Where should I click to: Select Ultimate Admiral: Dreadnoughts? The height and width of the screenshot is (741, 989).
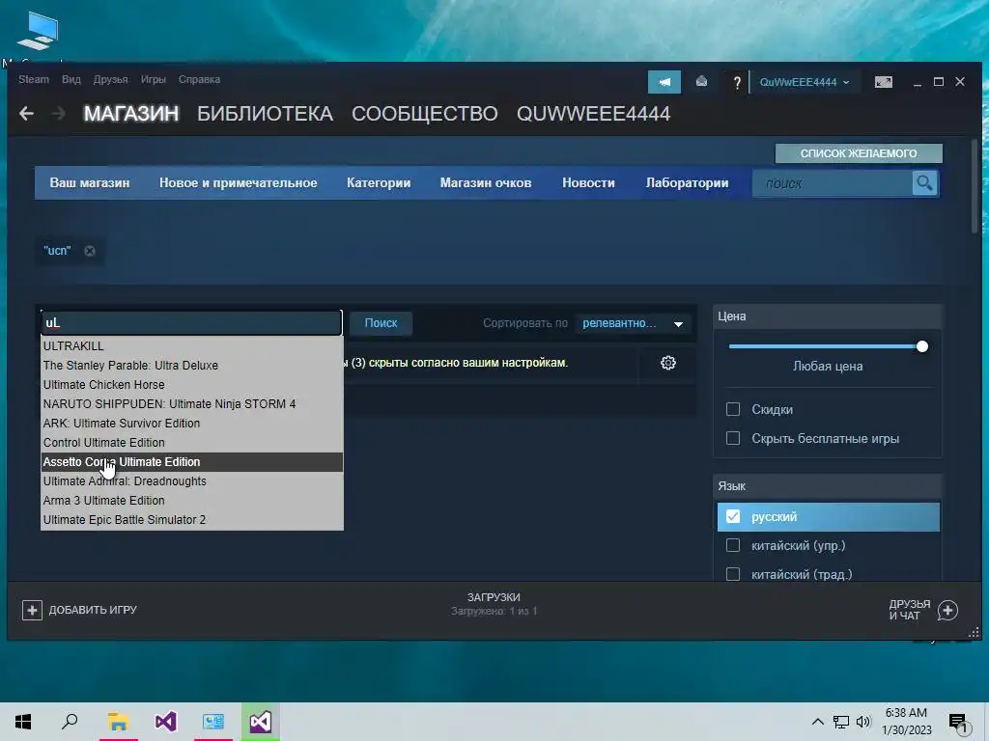(192, 481)
